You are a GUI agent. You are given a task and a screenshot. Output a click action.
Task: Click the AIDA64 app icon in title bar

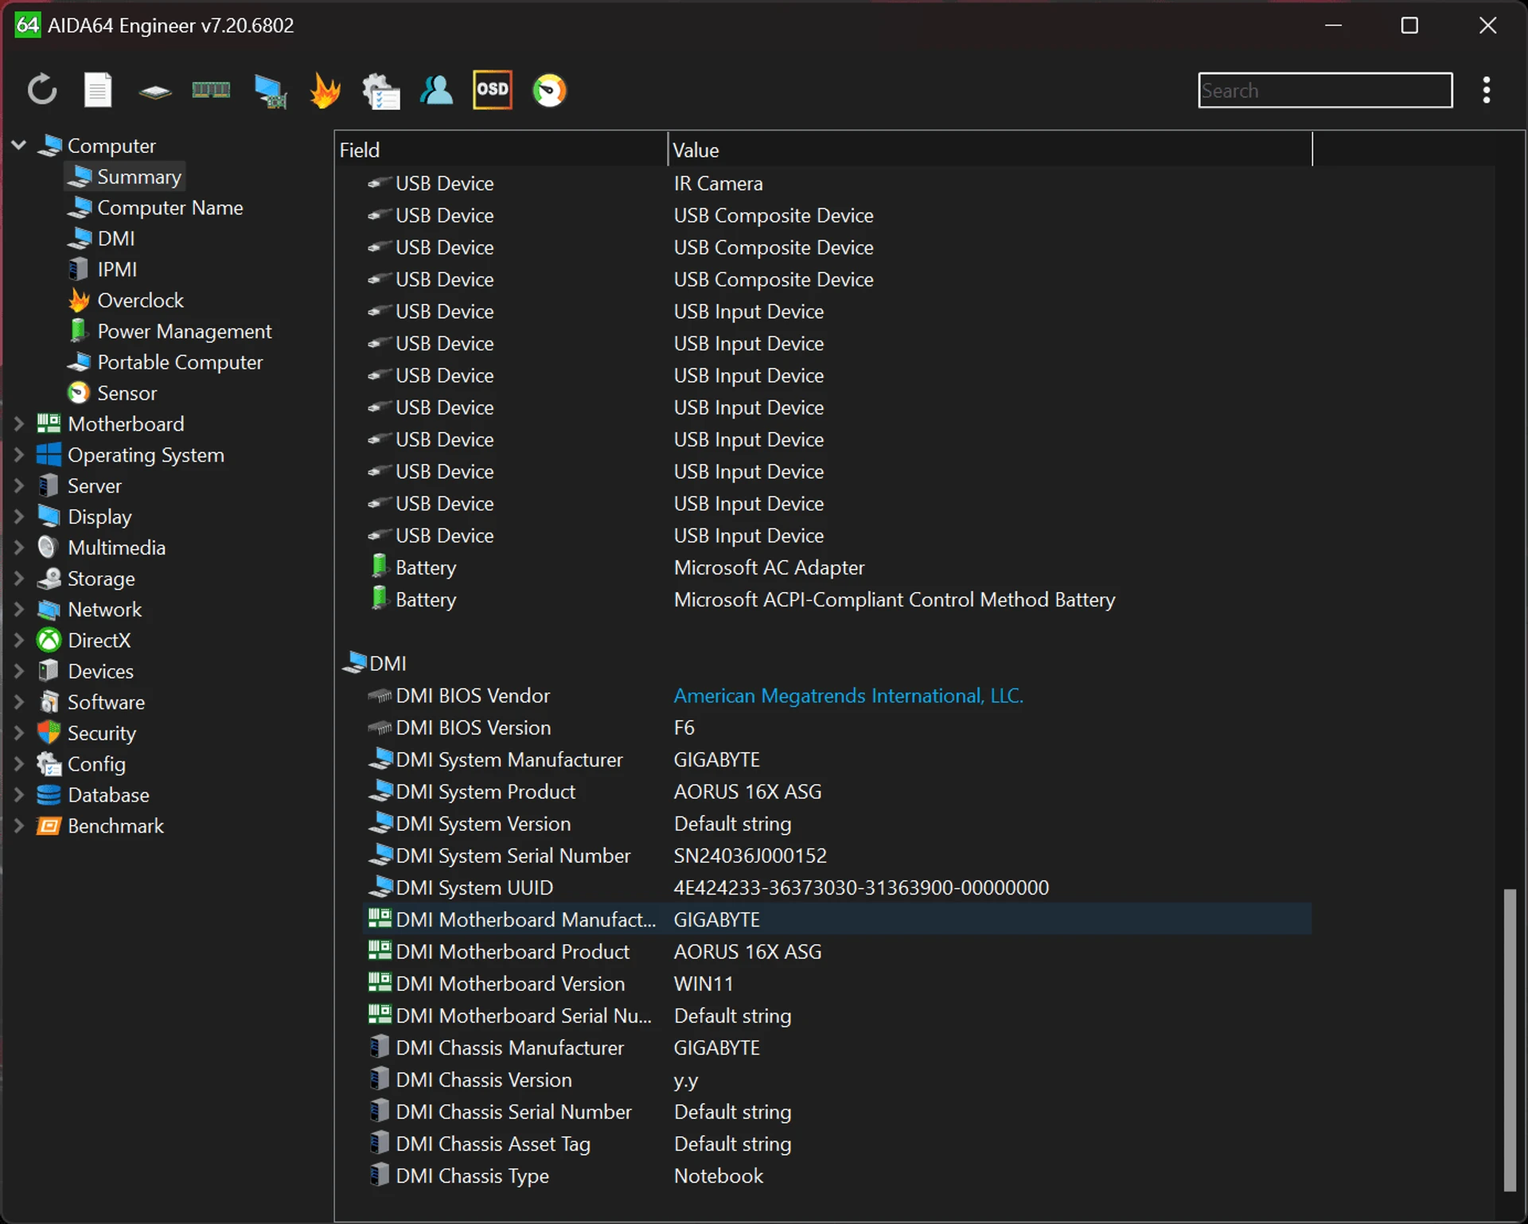(x=27, y=25)
